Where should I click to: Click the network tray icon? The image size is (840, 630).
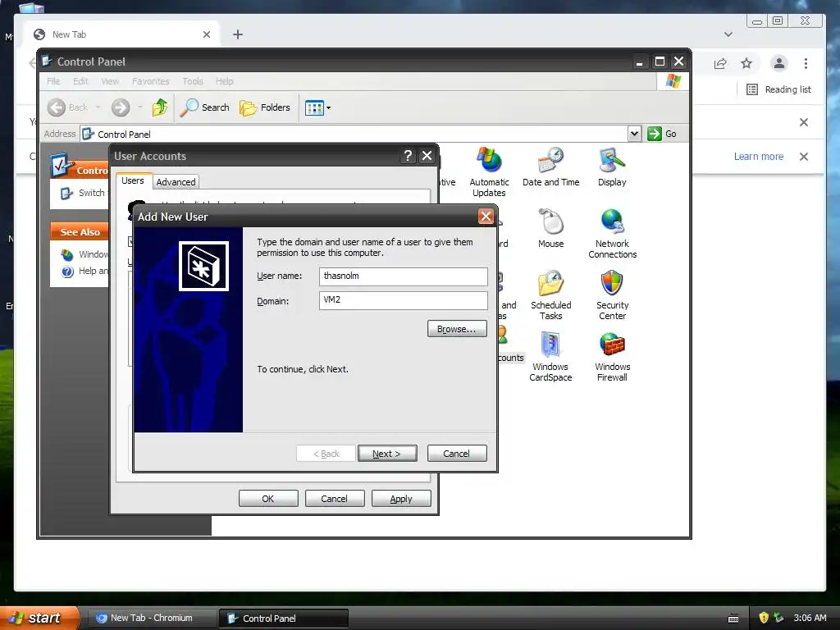[x=779, y=618]
